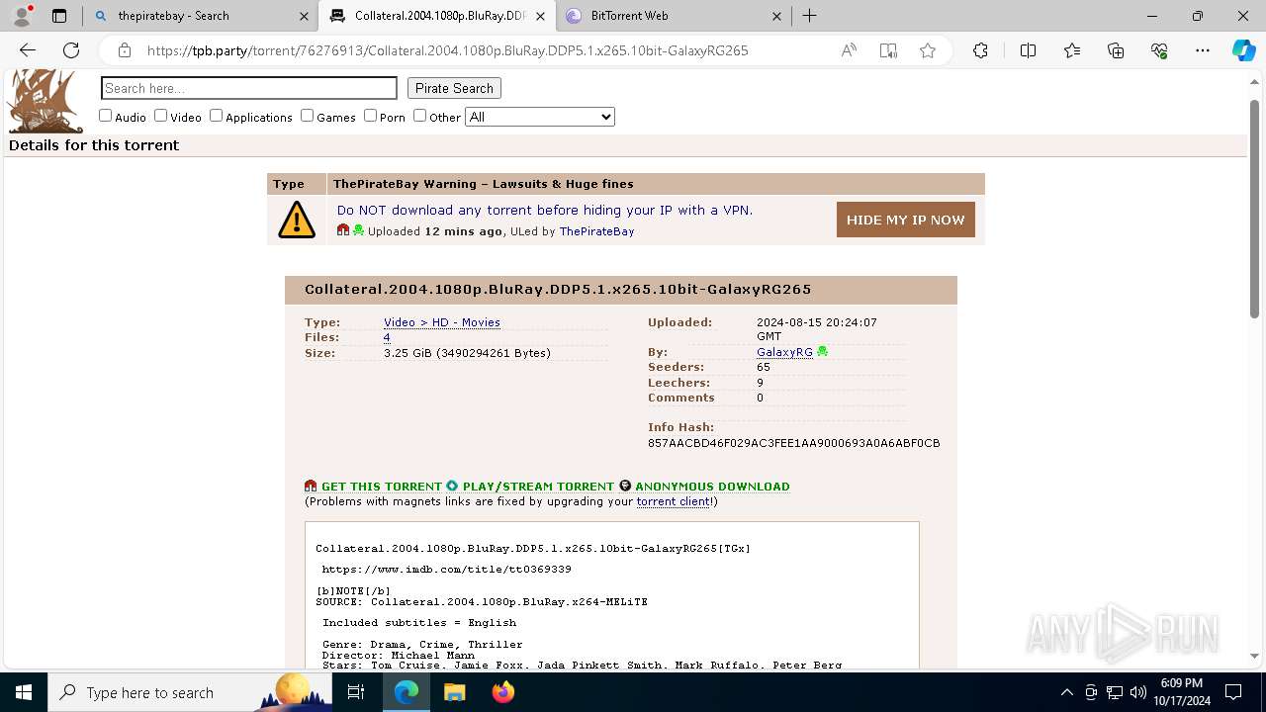This screenshot has height=712, width=1266.
Task: Click the files count '4' link
Action: 387,337
